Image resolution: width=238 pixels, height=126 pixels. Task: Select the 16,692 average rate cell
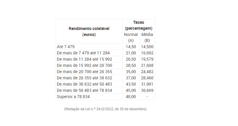click(x=147, y=53)
